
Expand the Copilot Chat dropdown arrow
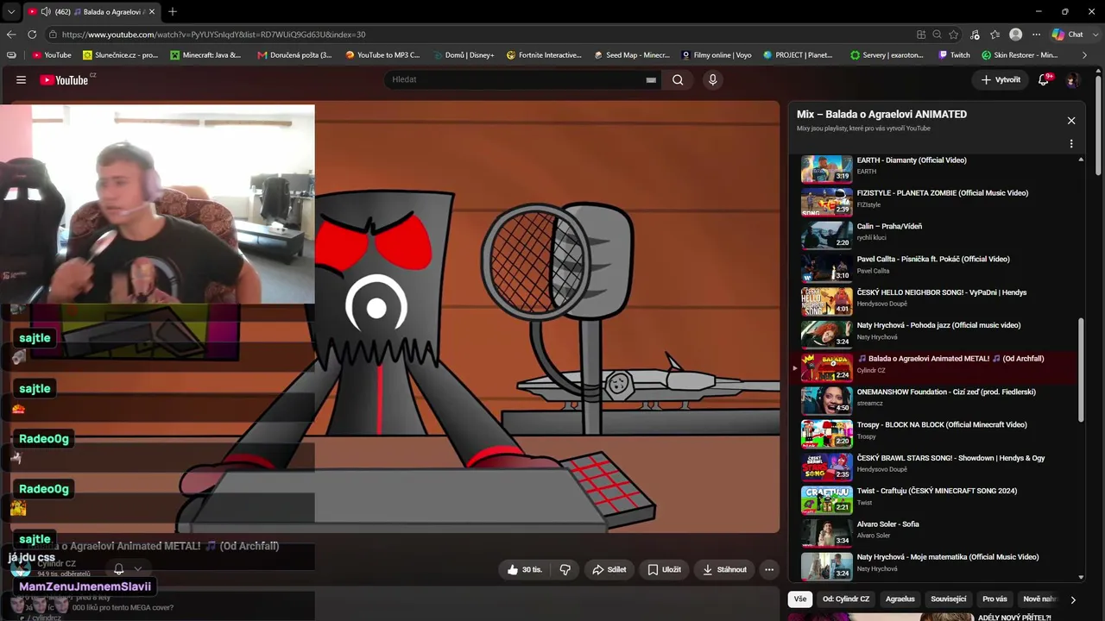(x=1094, y=34)
